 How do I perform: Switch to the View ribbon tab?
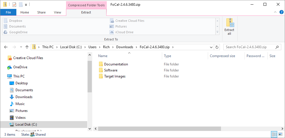point(57,12)
